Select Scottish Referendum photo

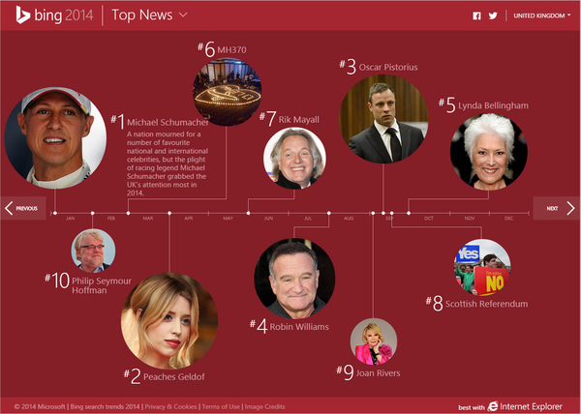[x=482, y=267]
